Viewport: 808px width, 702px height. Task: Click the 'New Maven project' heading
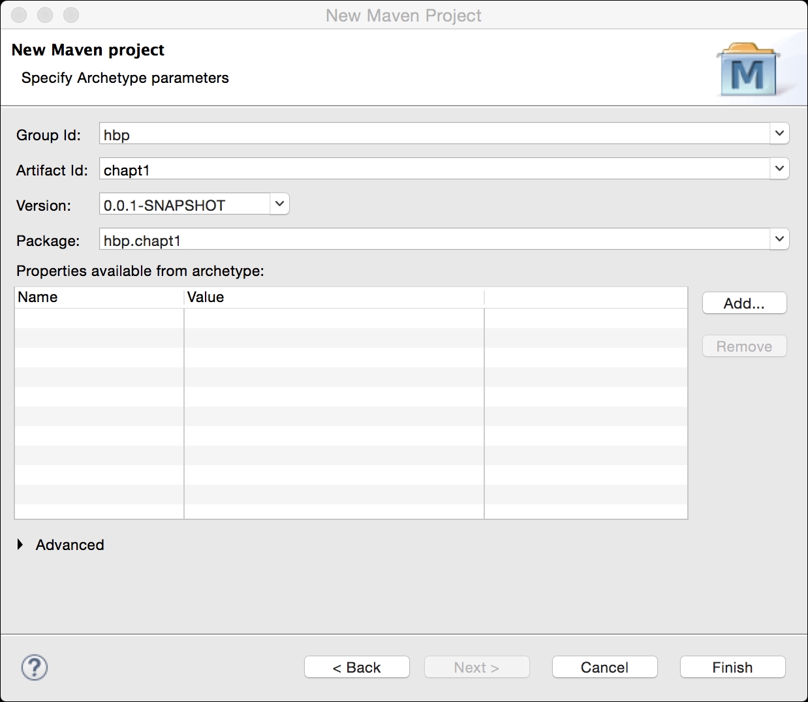click(x=88, y=50)
